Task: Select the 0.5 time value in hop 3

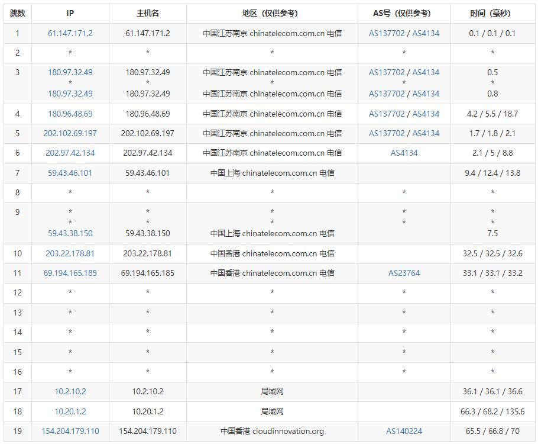Action: point(492,72)
